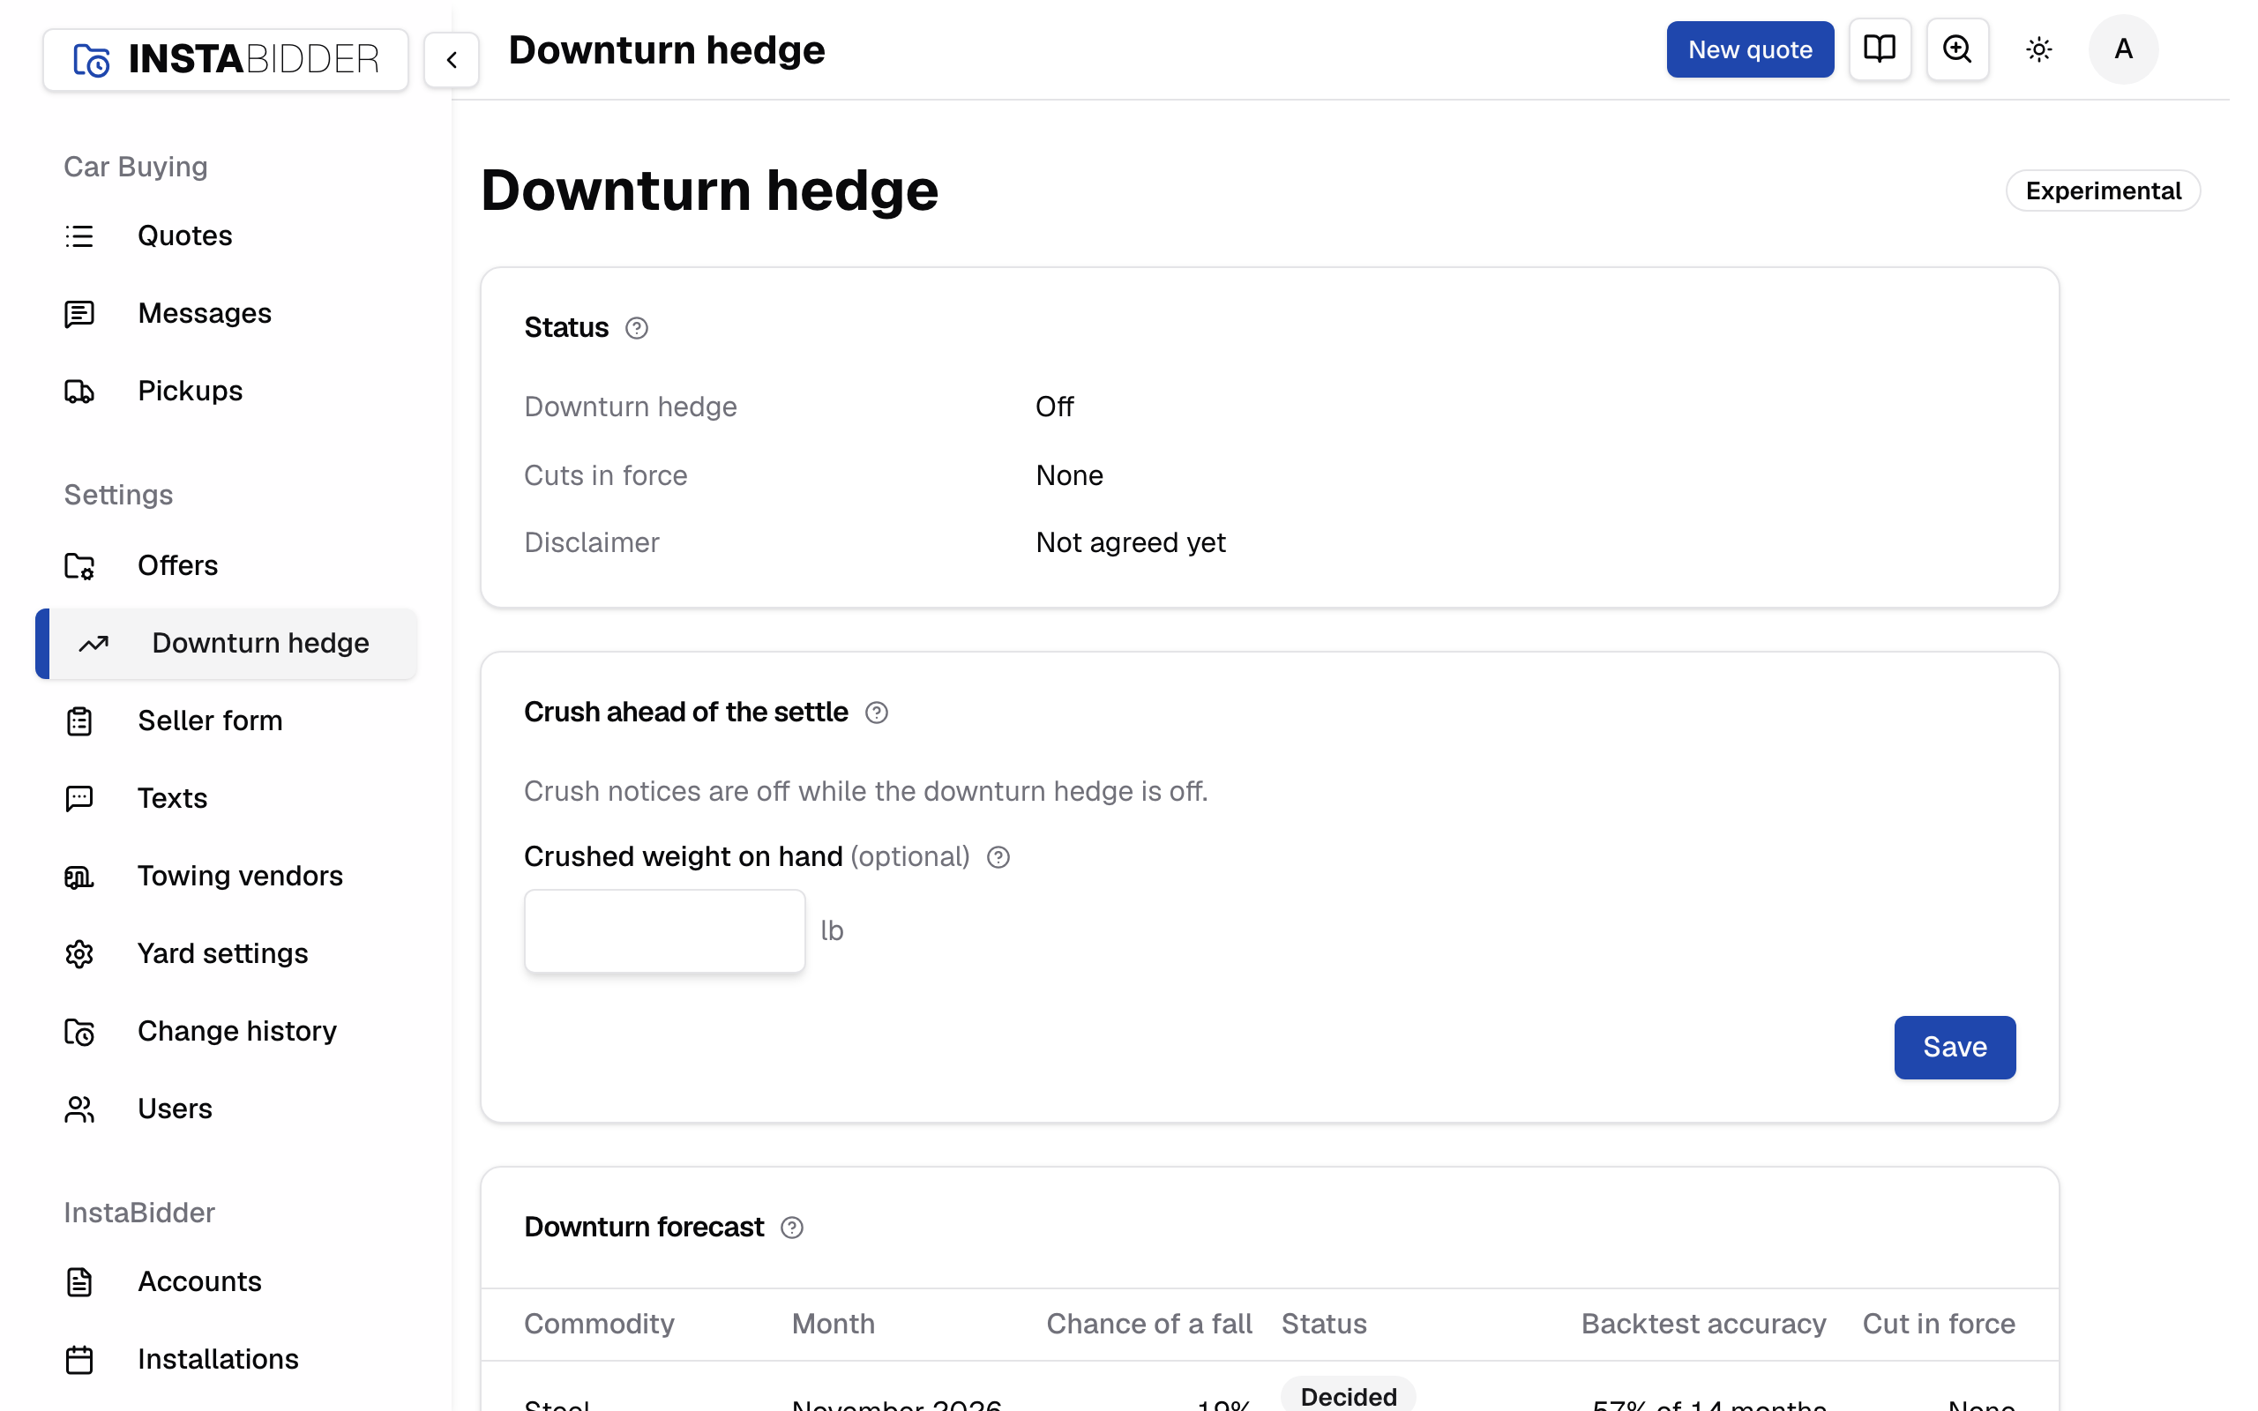Click the Chance of a fall column header

[1148, 1325]
